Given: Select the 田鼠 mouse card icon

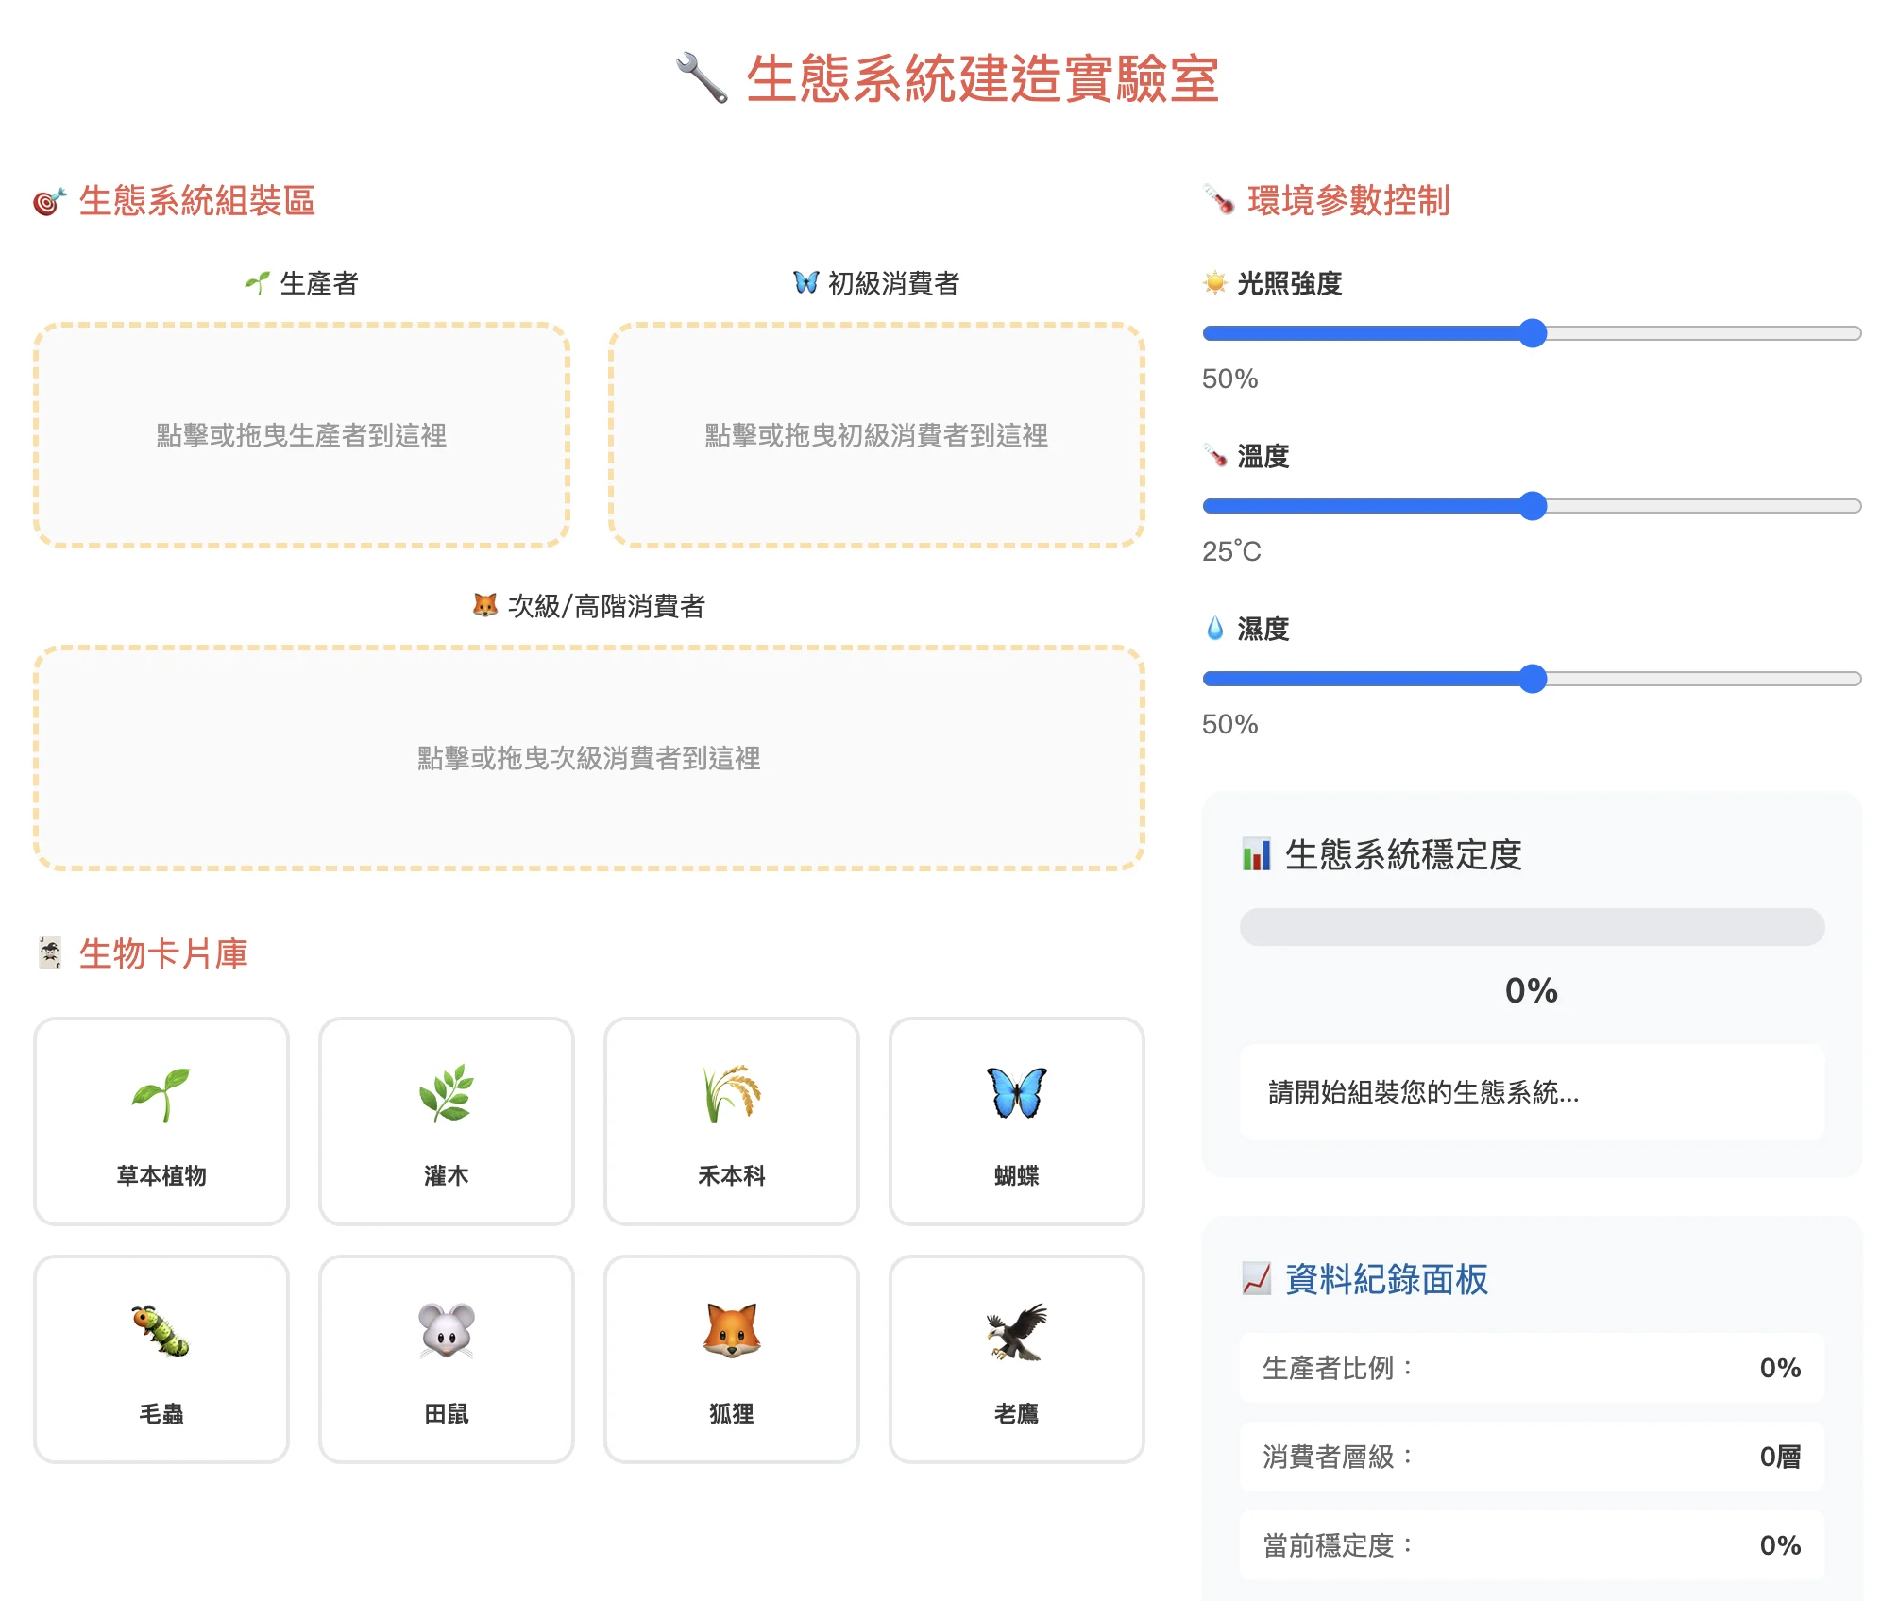Looking at the screenshot, I should pyautogui.click(x=447, y=1332).
